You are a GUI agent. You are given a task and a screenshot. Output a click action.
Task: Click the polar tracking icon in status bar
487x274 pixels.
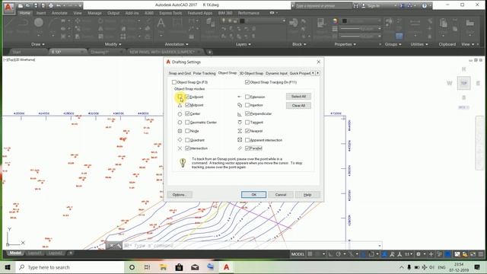[x=338, y=254]
